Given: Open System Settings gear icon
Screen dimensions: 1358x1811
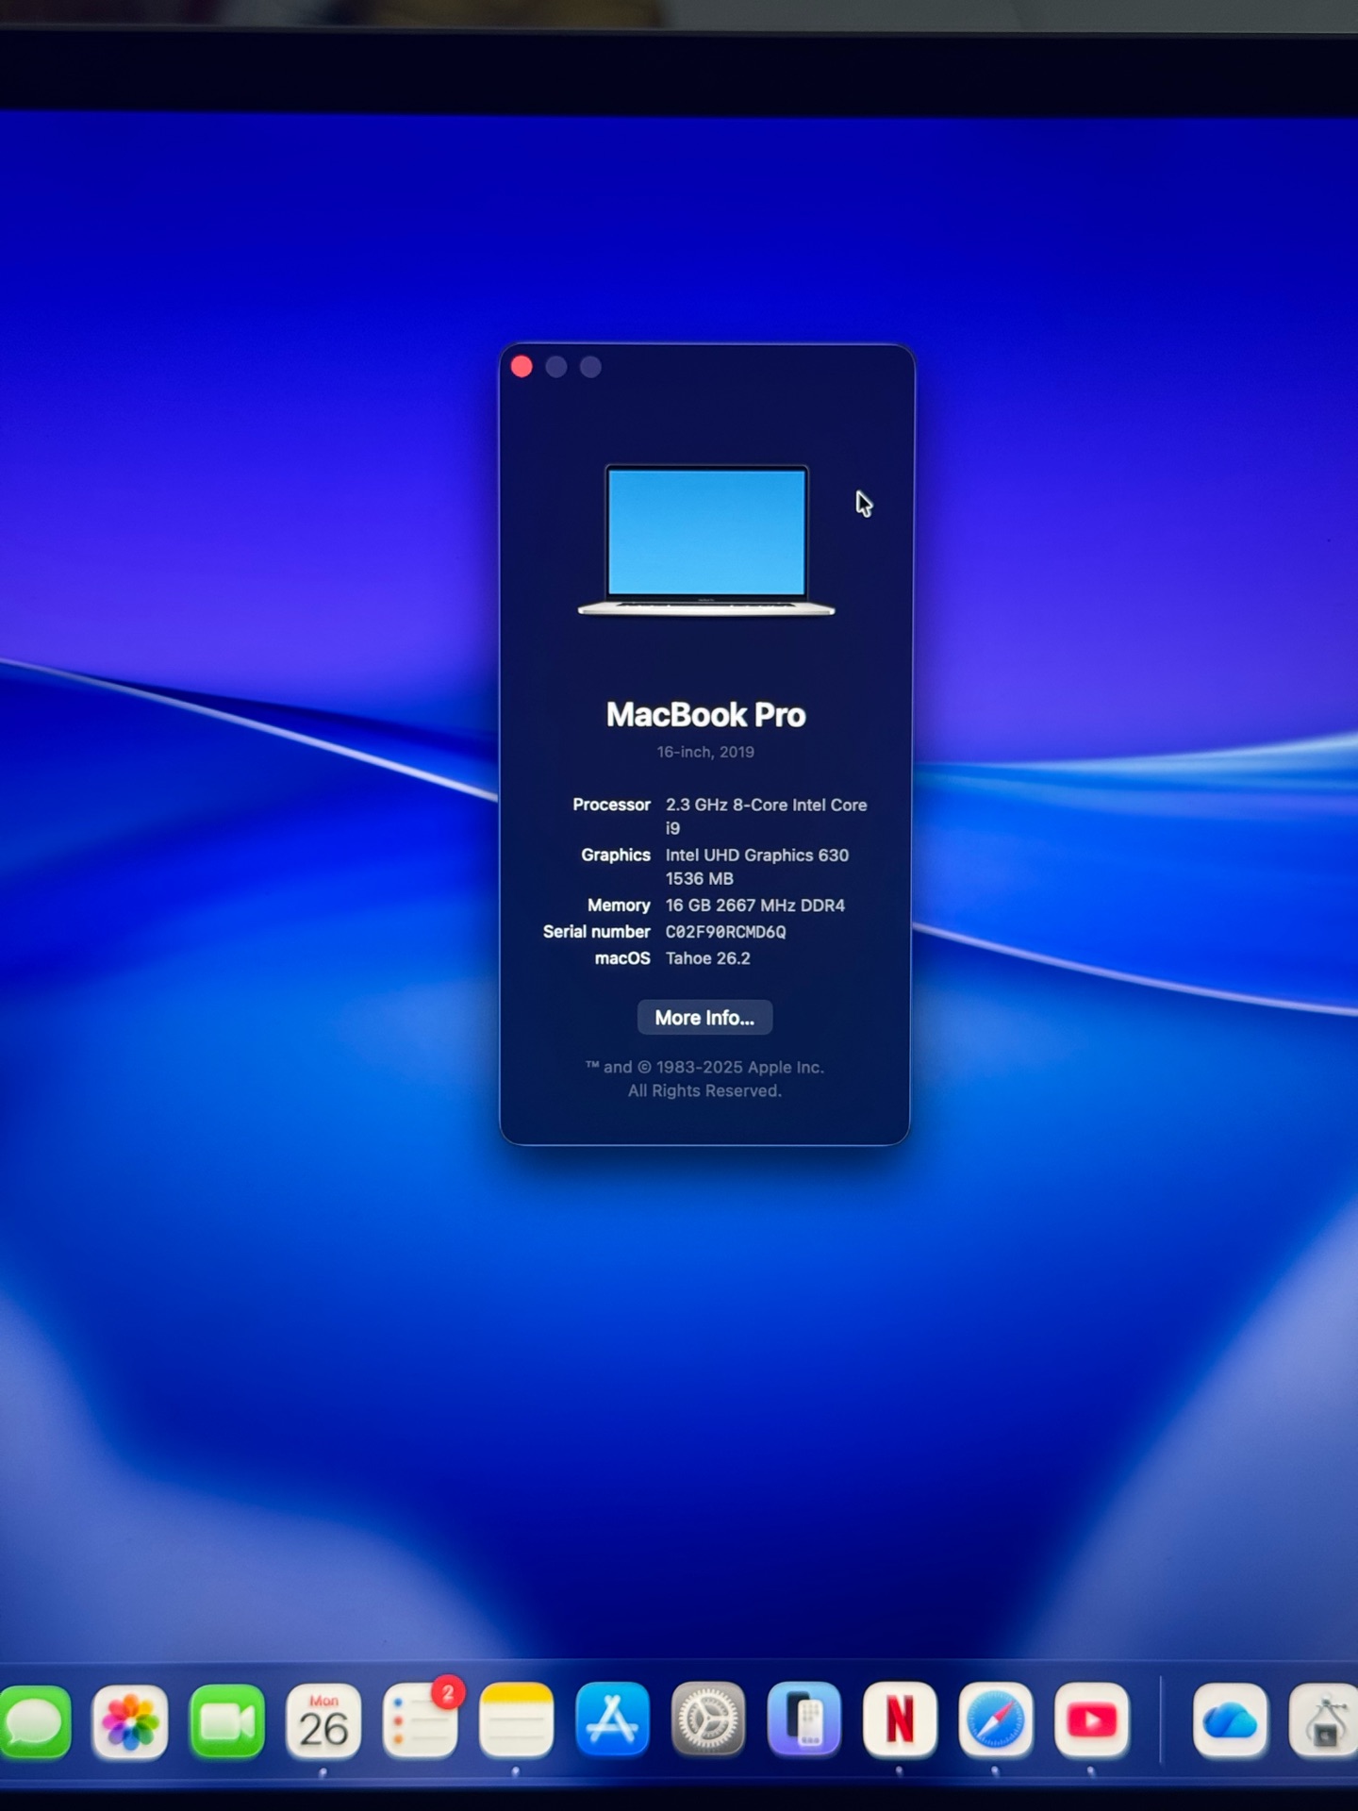Looking at the screenshot, I should [x=708, y=1720].
